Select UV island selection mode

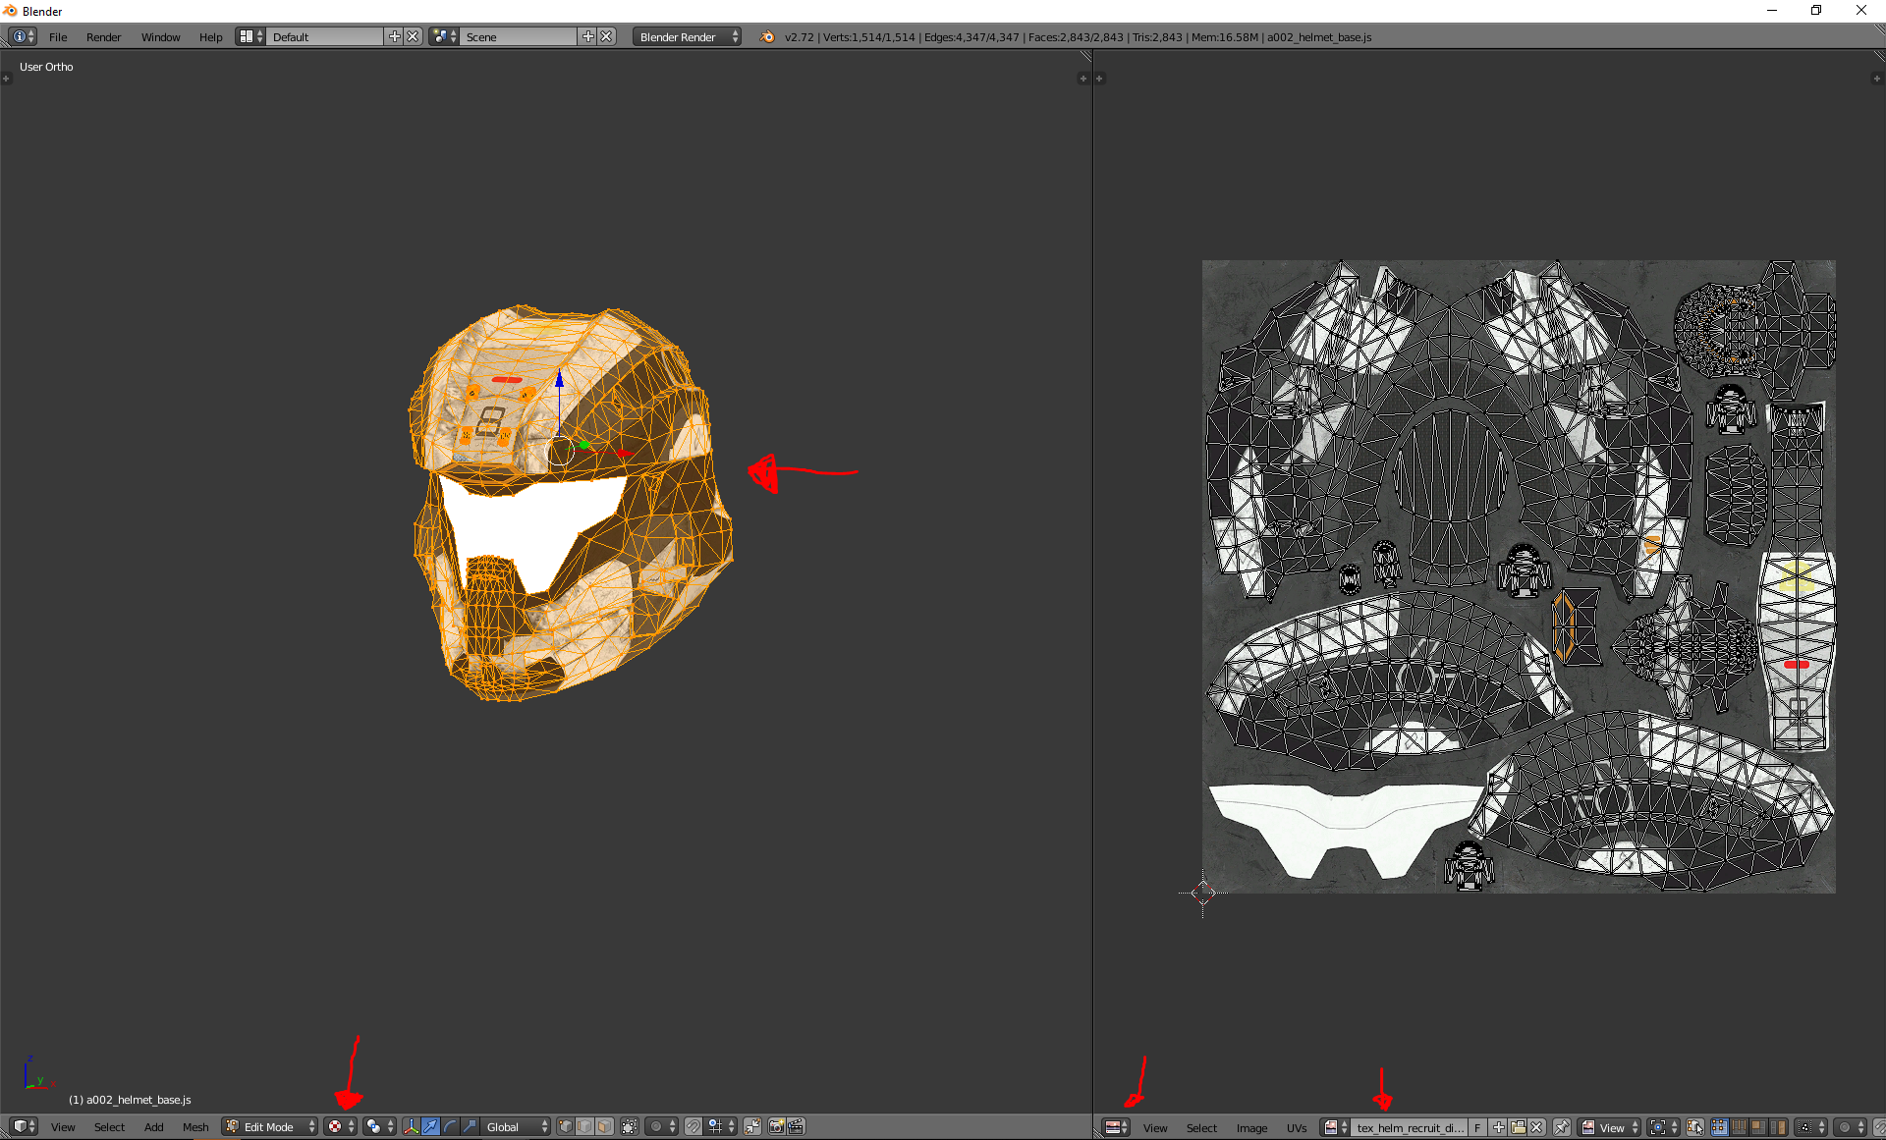coord(1778,1127)
